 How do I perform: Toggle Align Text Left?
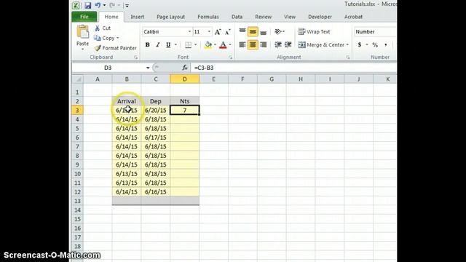(x=242, y=45)
